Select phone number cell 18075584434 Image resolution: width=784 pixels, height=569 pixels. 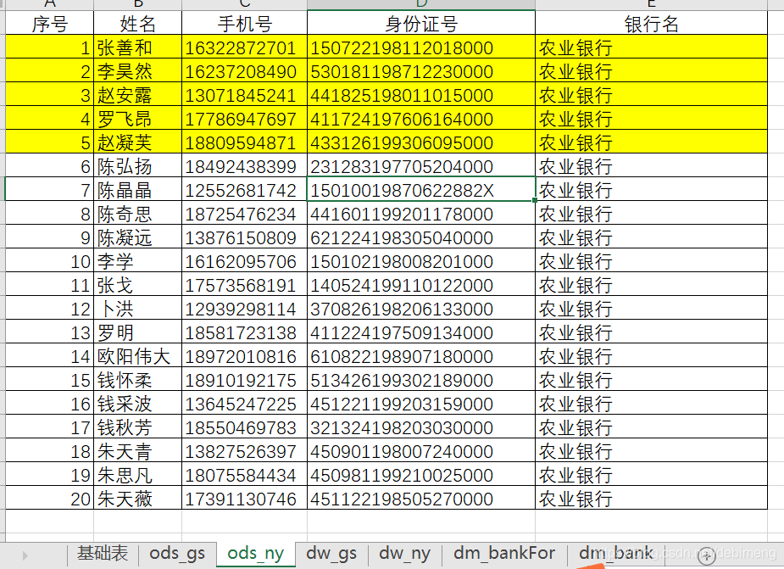tap(244, 475)
